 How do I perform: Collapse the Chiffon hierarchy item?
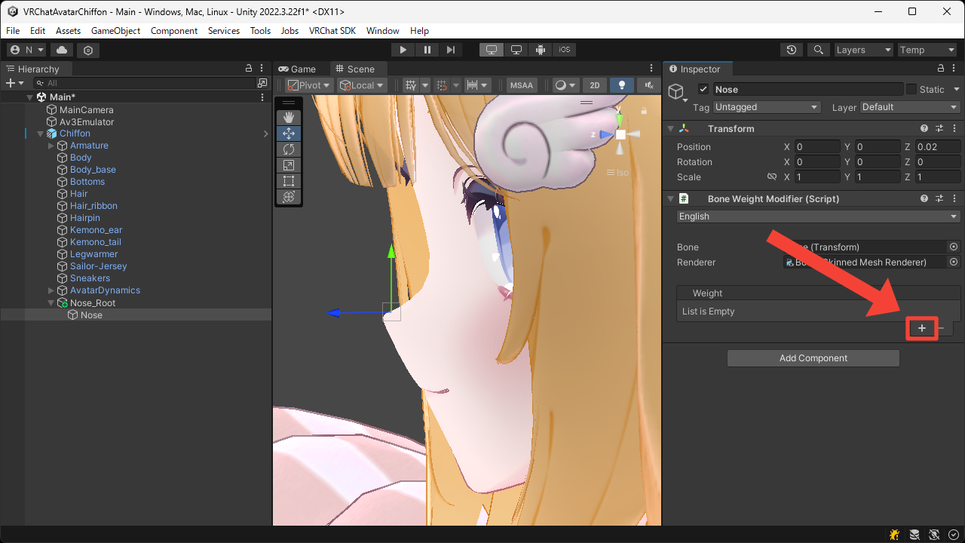tap(39, 133)
